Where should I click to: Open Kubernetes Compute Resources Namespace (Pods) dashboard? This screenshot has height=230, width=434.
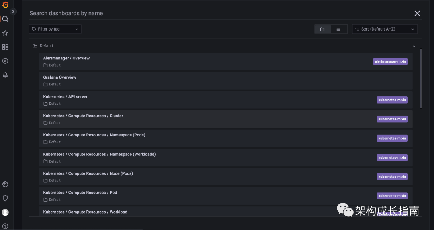coord(225,138)
